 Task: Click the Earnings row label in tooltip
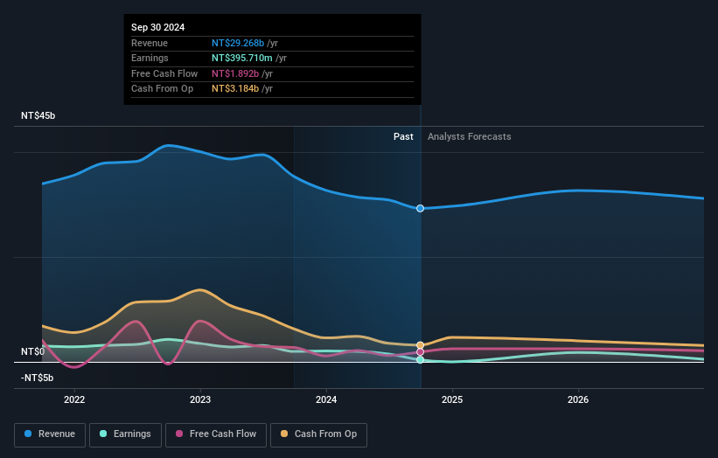pyautogui.click(x=150, y=58)
